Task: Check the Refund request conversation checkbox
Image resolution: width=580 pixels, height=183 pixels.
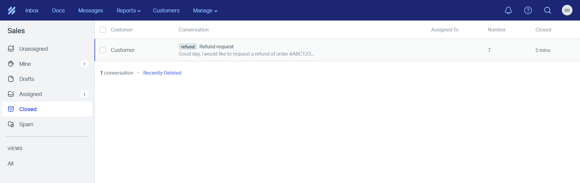Action: [x=103, y=50]
